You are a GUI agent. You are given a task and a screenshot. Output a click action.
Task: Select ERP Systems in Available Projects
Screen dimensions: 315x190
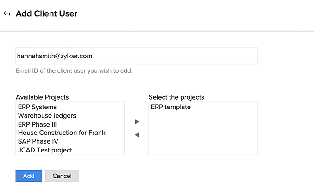pos(37,107)
